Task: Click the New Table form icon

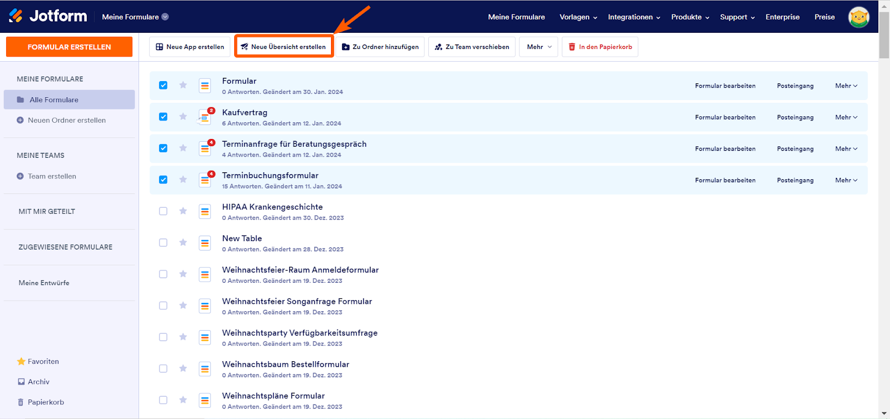Action: coord(205,243)
